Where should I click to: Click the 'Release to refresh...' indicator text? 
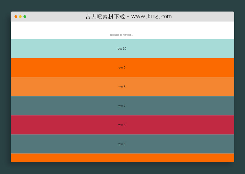pyautogui.click(x=121, y=35)
